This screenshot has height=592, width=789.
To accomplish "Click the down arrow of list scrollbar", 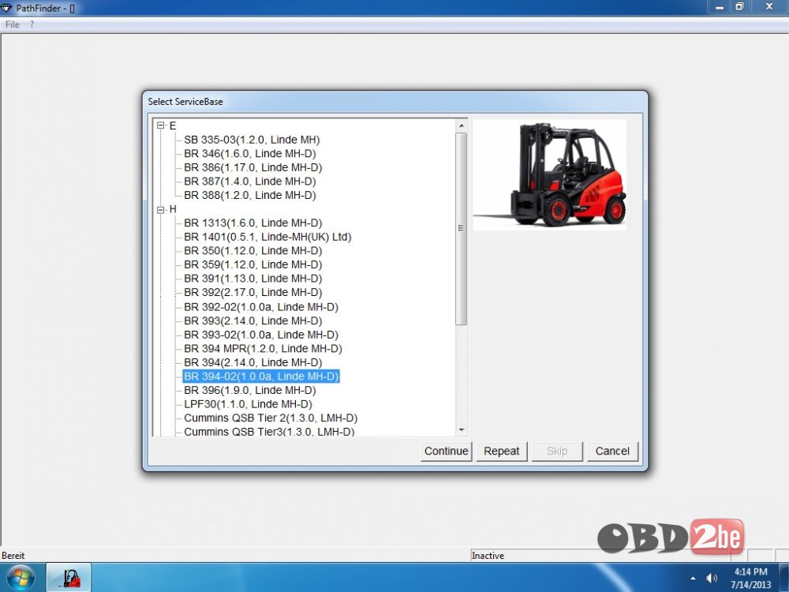I will point(462,430).
